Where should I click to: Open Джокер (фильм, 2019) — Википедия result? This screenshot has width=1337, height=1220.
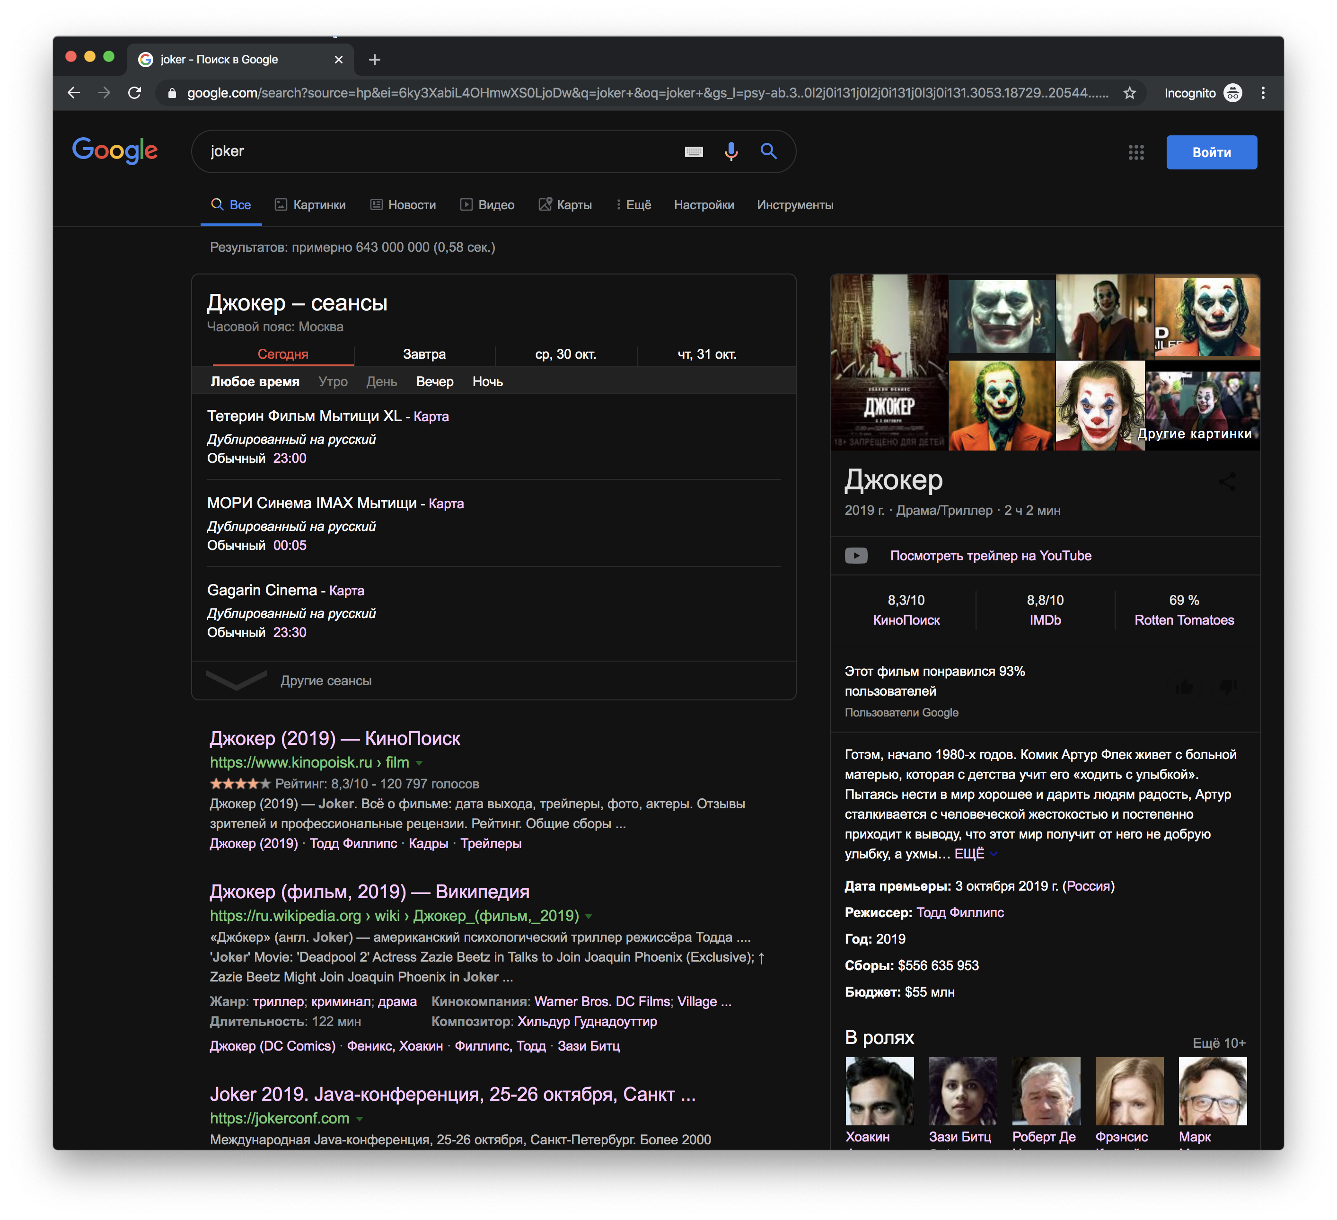[369, 892]
